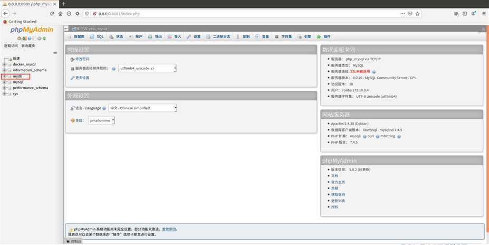Viewport: 489px width, 245px height.
Task: Switch to 近期访问 recent tables tab
Action: tap(11, 46)
